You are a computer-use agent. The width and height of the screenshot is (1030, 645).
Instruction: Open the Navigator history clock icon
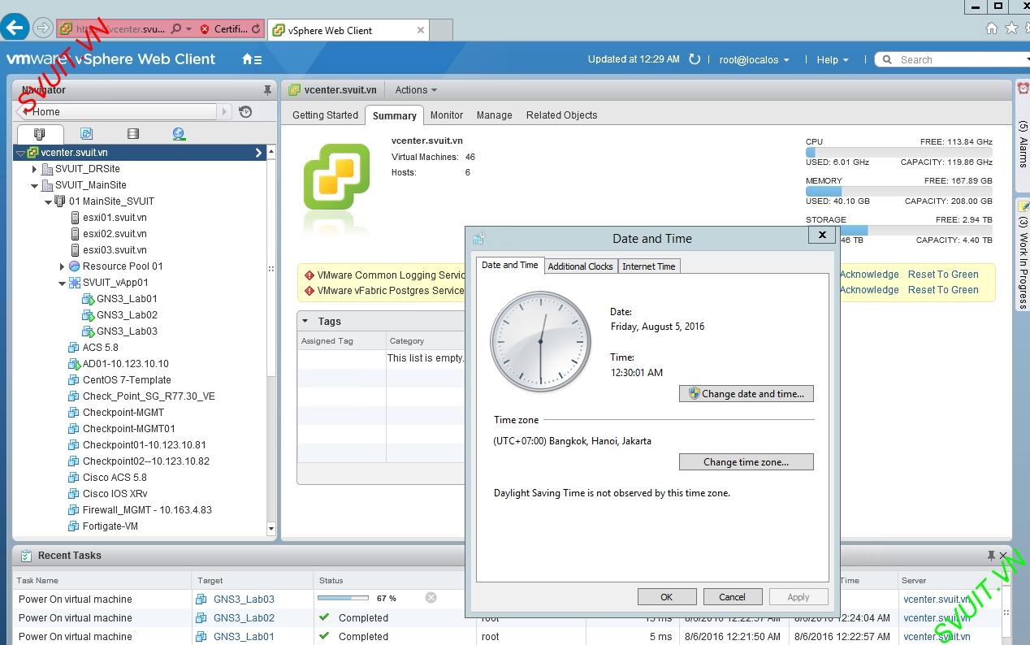click(x=246, y=112)
